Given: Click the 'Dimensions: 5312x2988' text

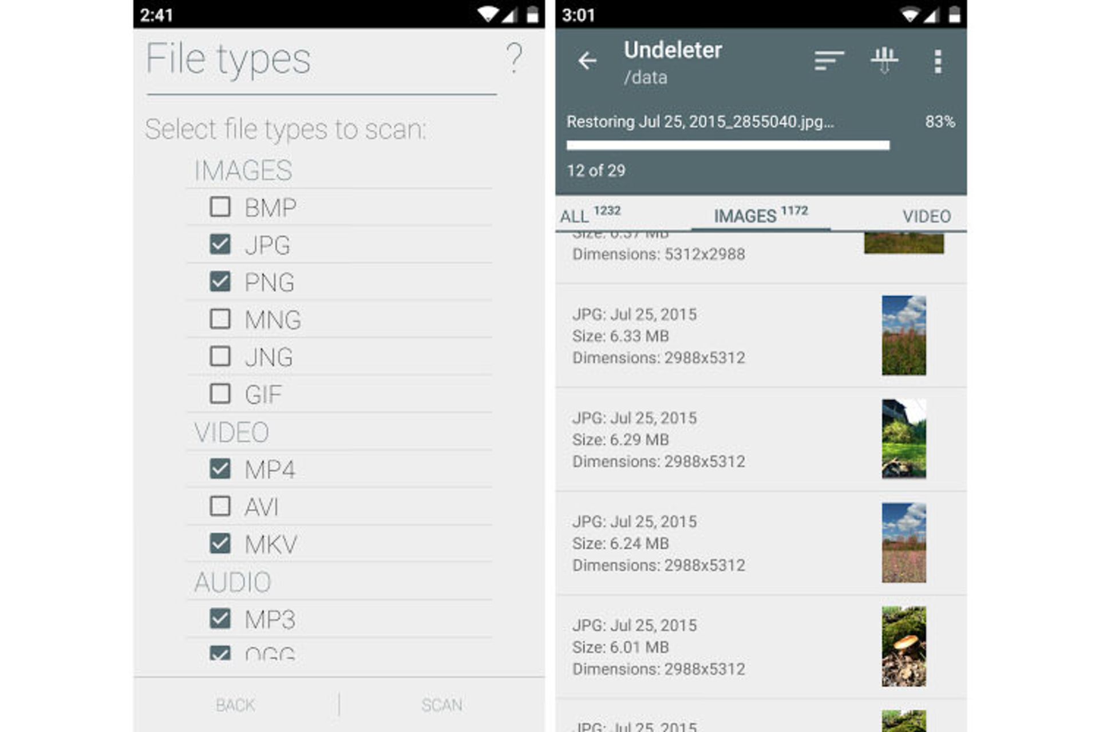Looking at the screenshot, I should 659,254.
